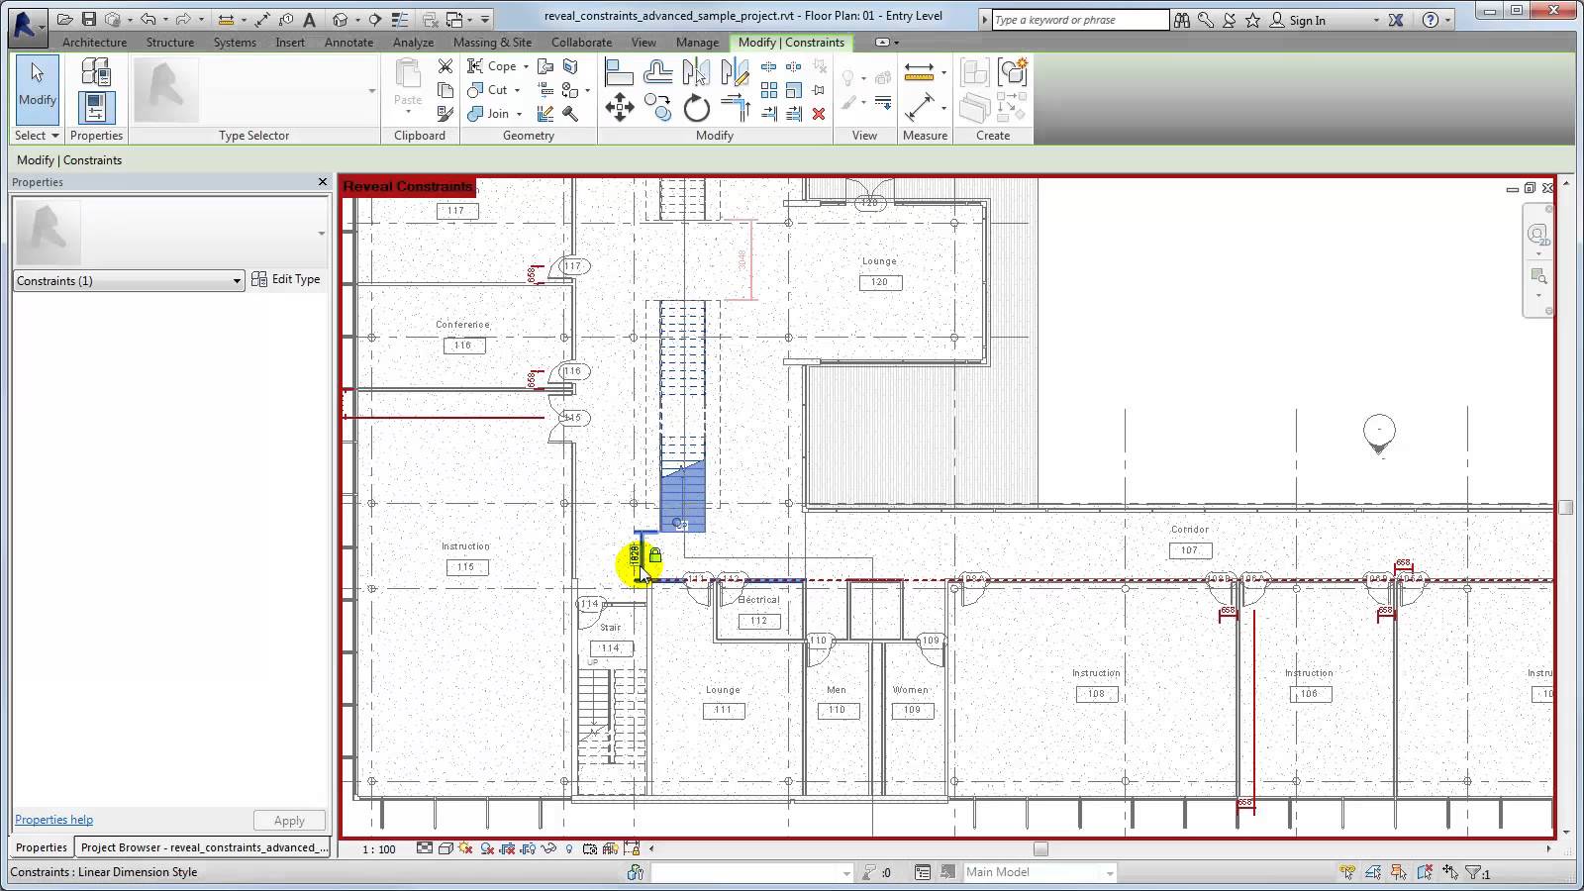Switch to the Project Browser tab
This screenshot has height=891, width=1584.
click(203, 847)
